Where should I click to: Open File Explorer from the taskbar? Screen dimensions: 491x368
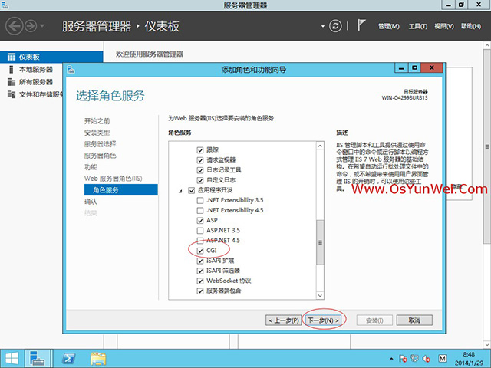click(x=98, y=359)
